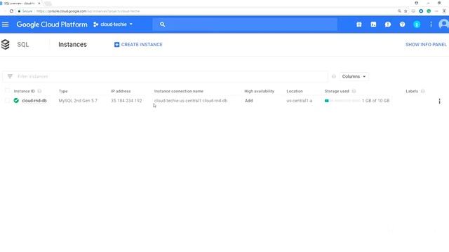Screen dimensions: 449x252
Task: Click the SQL stacked layers product icon
Action: click(5, 45)
